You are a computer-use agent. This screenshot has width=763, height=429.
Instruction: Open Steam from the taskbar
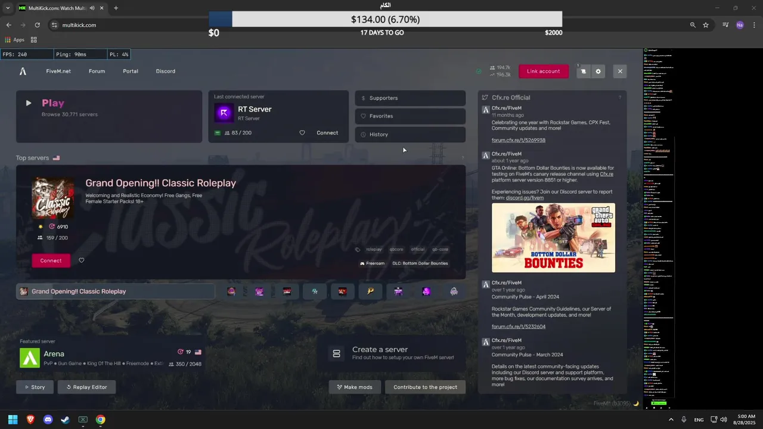pos(65,419)
